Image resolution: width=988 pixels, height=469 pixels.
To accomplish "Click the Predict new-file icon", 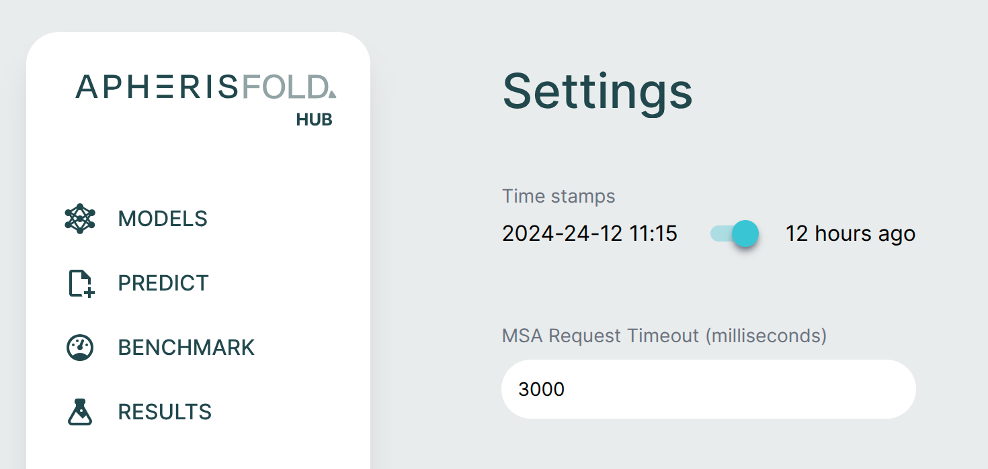I will 81,283.
